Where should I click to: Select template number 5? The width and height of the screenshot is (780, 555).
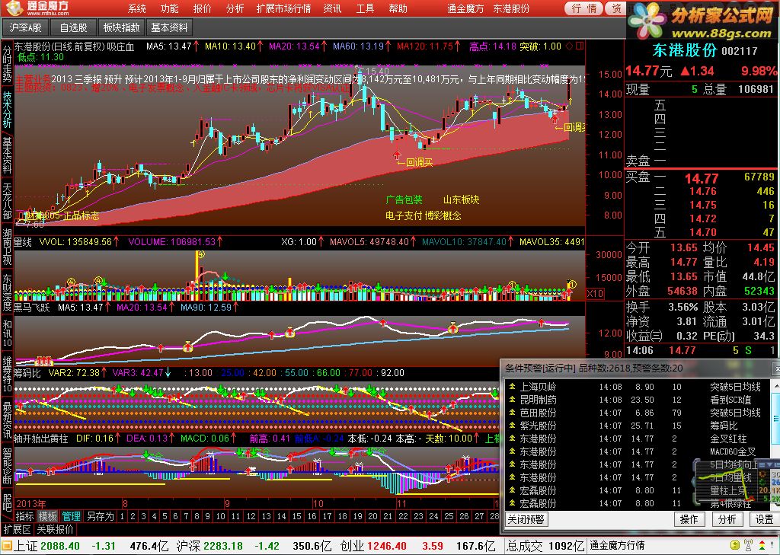click(165, 516)
